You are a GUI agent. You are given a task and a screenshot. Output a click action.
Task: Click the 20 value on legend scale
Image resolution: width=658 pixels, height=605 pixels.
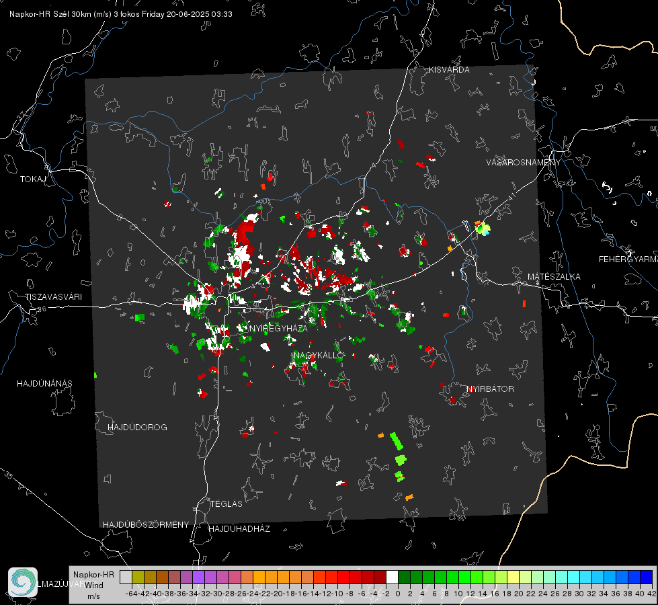tap(519, 594)
